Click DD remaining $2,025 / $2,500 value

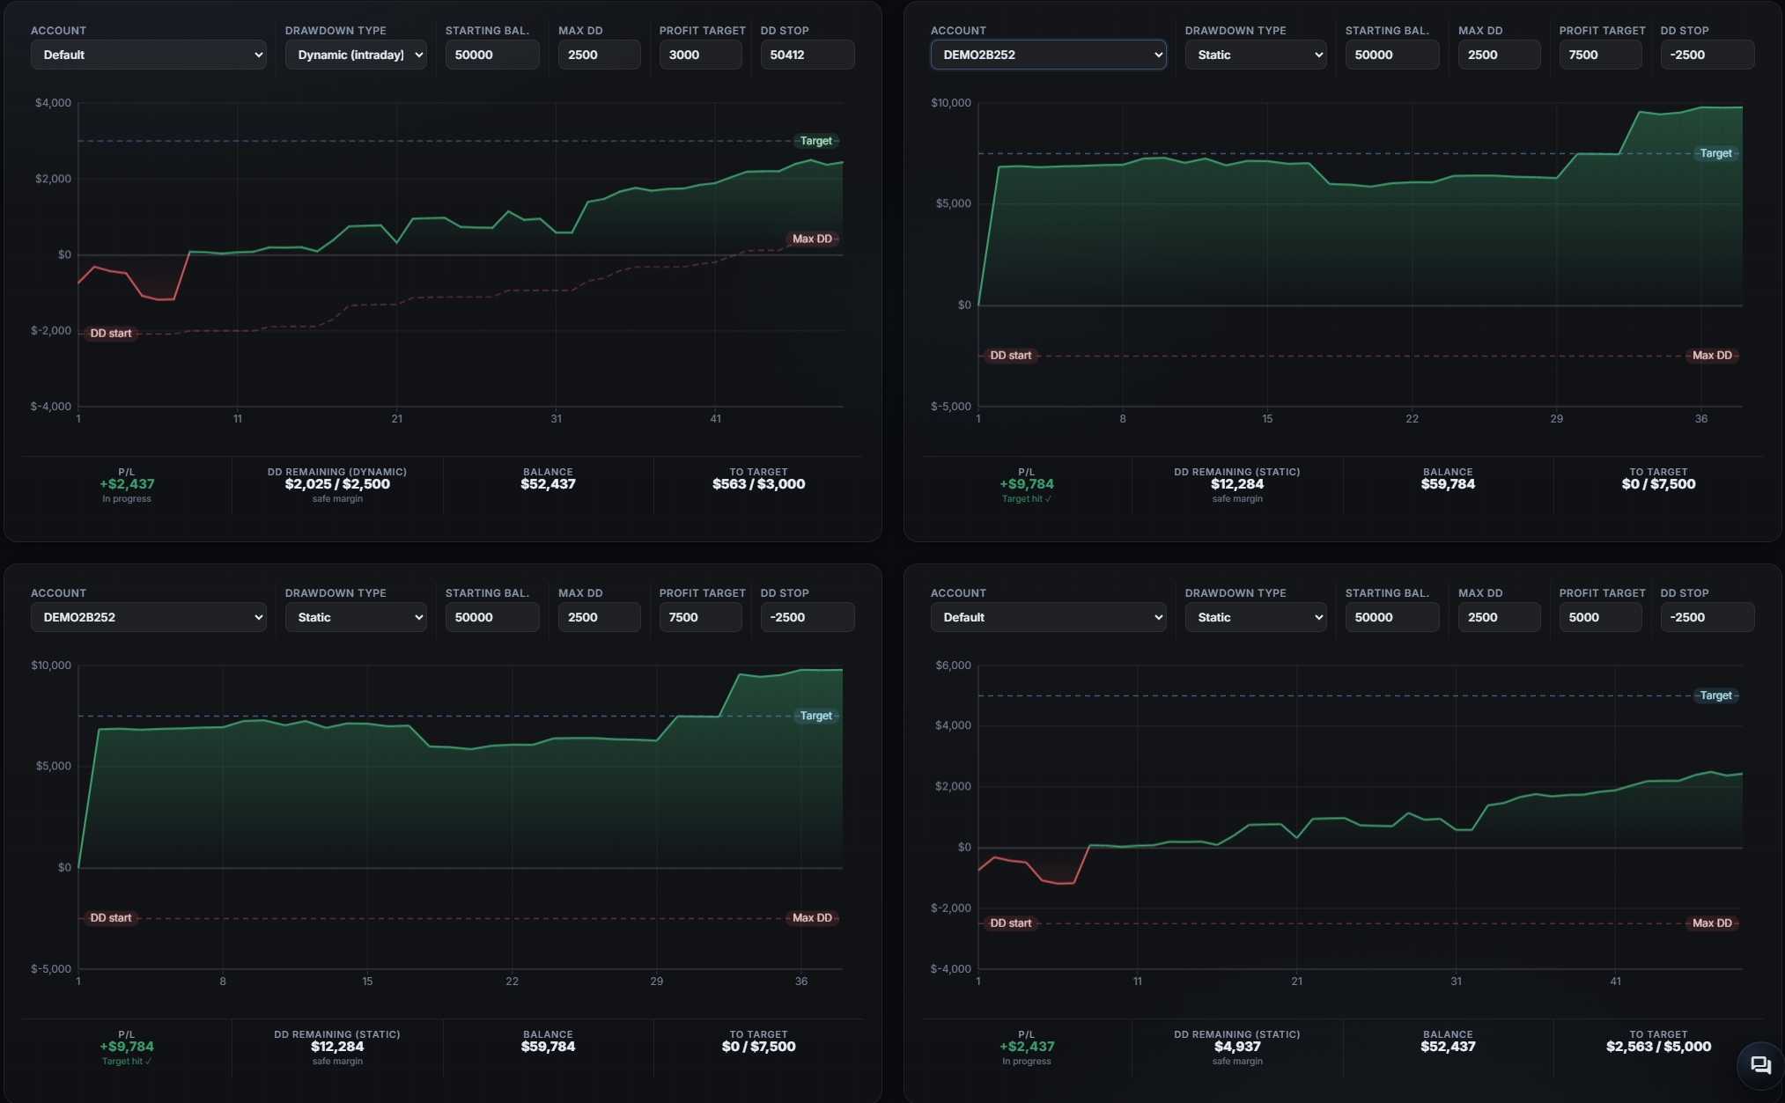[337, 484]
